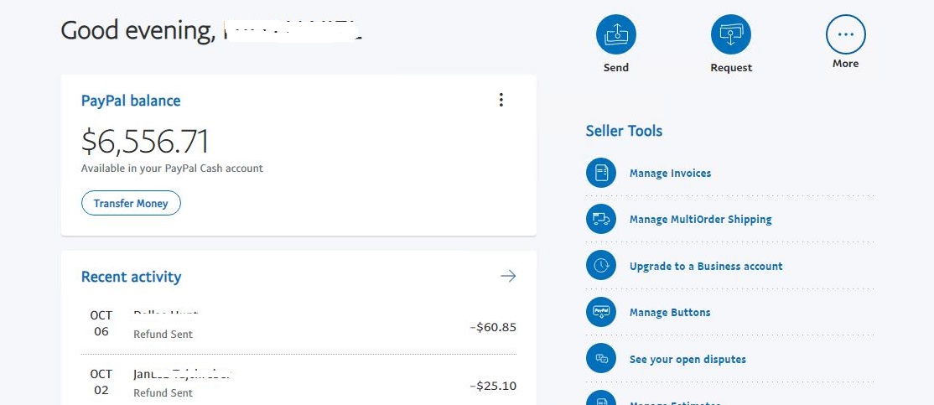
Task: Open Upgrade to a Business account link
Action: 706,267
